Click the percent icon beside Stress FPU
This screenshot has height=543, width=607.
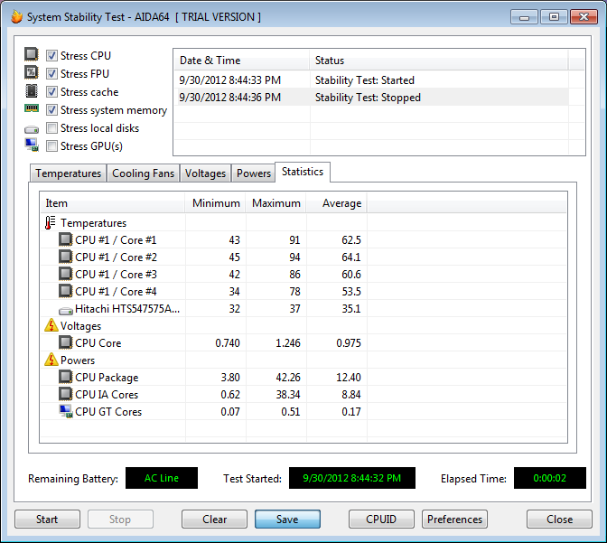32,72
